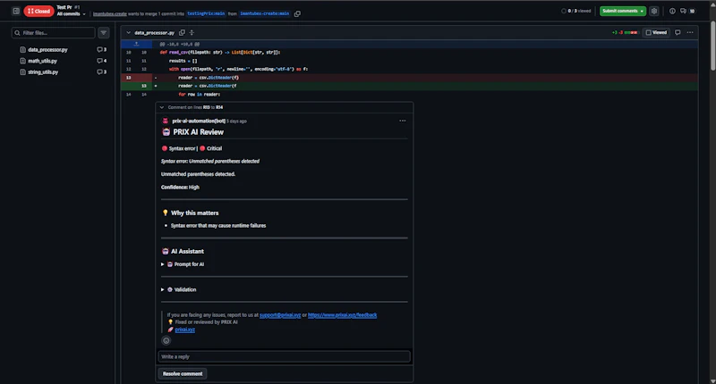Copy the head branch name icon
This screenshot has width=716, height=384.
tap(297, 13)
